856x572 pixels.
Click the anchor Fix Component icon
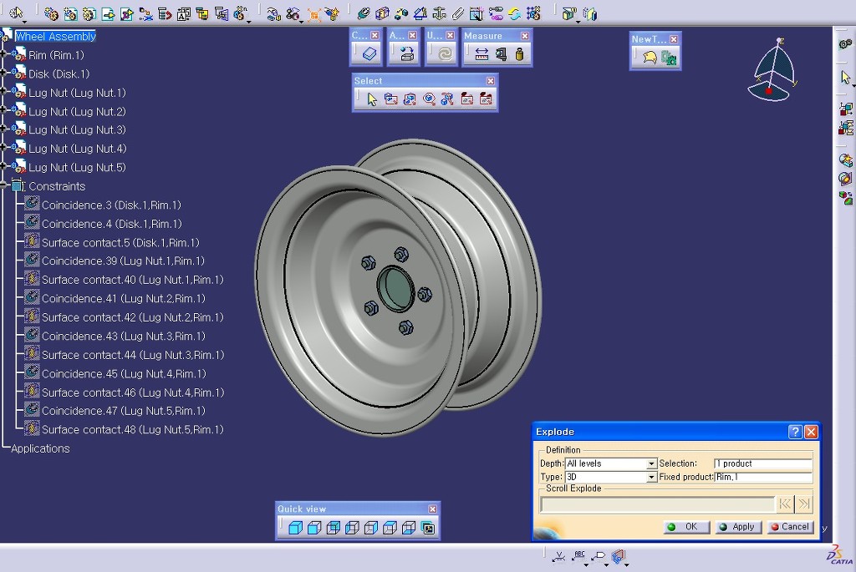[439, 13]
